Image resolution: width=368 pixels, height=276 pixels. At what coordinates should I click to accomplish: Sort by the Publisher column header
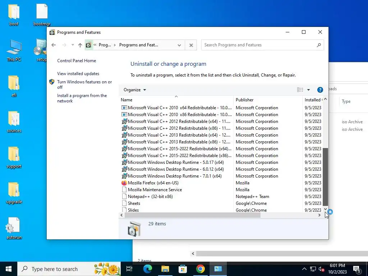point(268,100)
